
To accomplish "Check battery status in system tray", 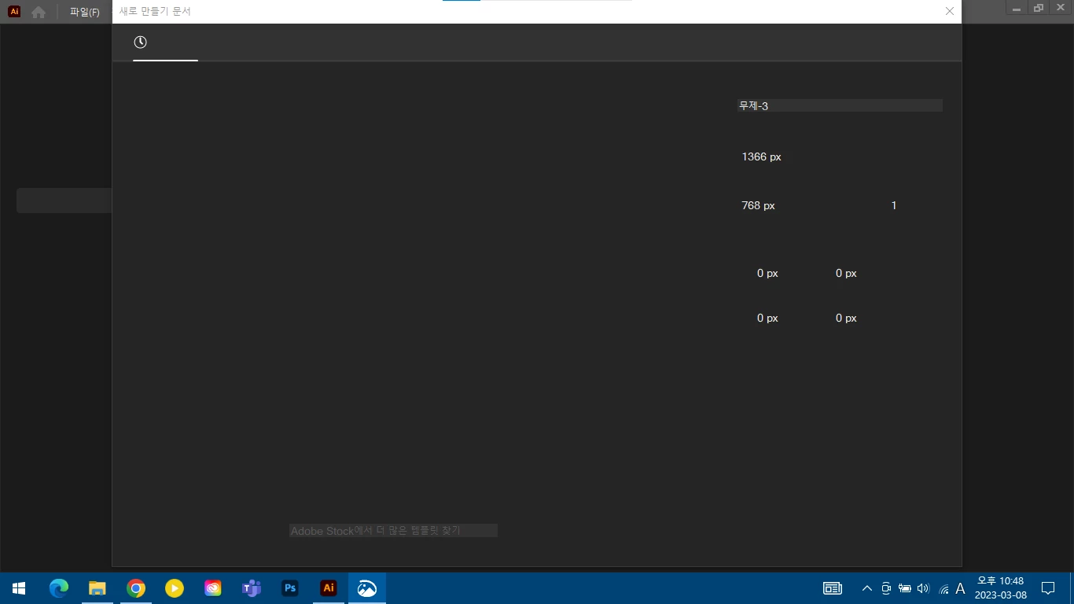I will 905,588.
